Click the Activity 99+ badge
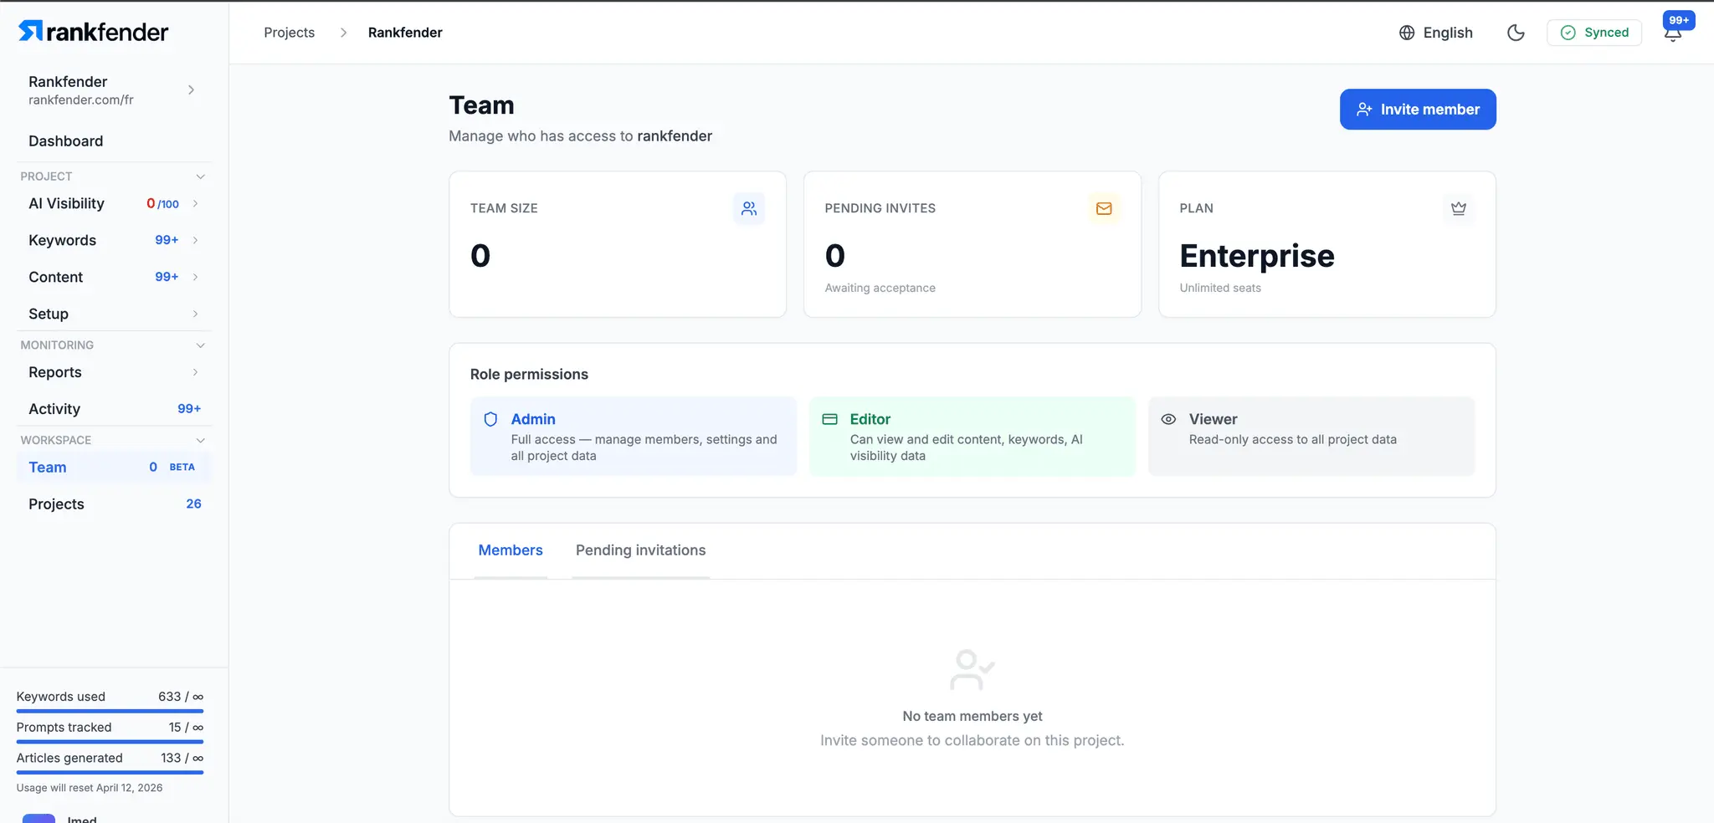The height and width of the screenshot is (823, 1714). point(189,409)
